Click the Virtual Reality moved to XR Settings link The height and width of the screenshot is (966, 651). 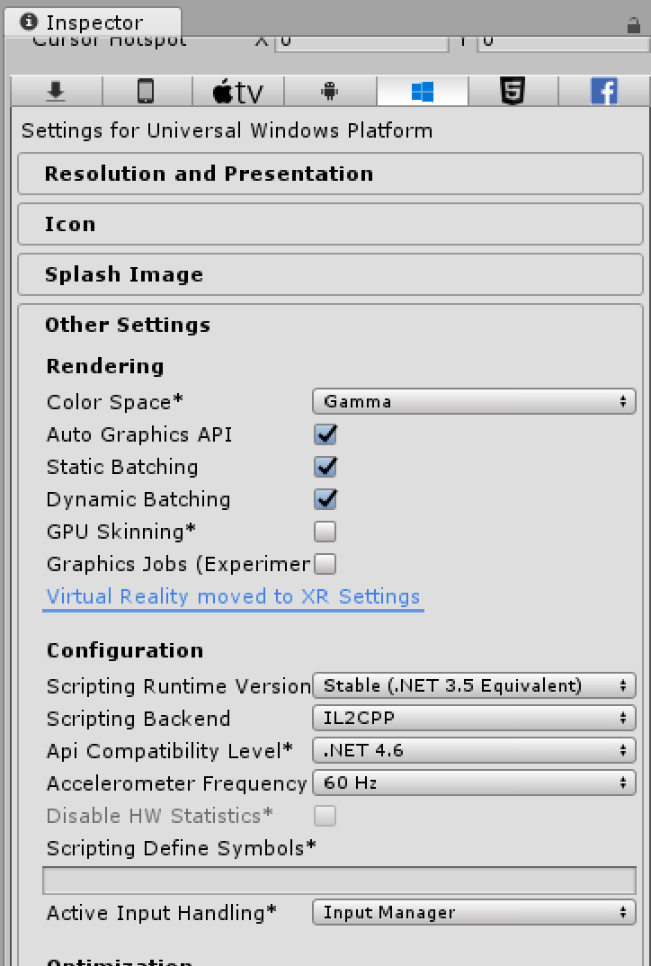tap(233, 596)
